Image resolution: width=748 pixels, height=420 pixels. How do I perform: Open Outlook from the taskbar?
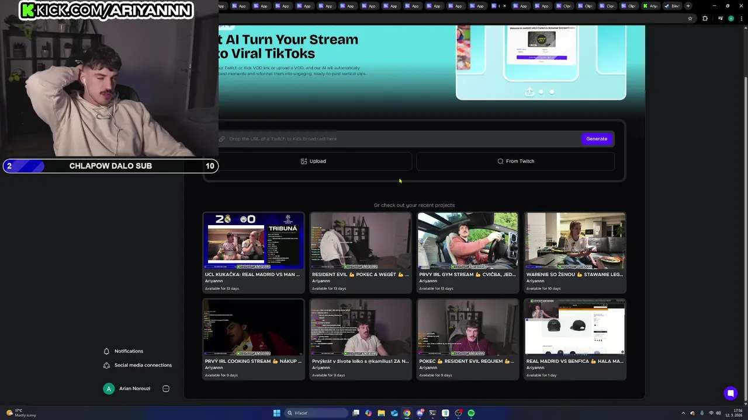click(x=394, y=413)
